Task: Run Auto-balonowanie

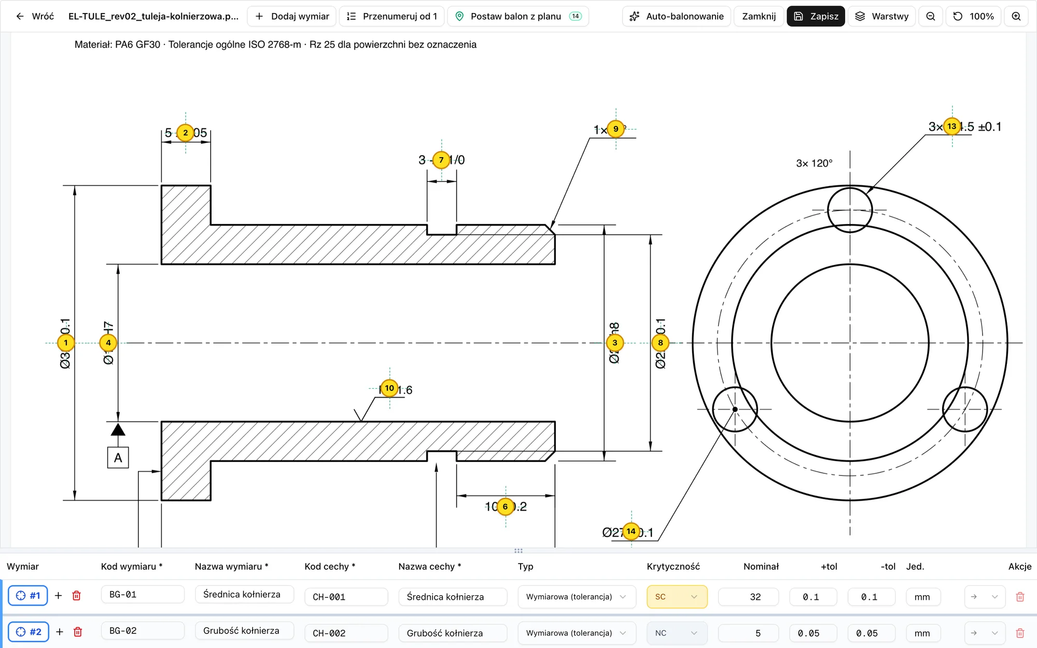Action: 677,16
